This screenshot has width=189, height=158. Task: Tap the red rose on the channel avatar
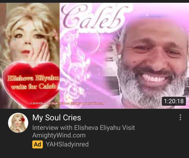(23, 120)
